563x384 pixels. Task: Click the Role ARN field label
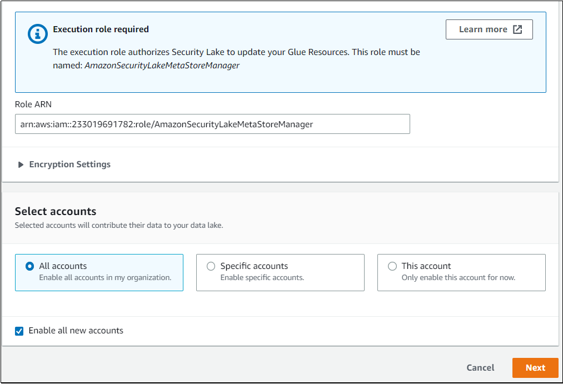33,104
